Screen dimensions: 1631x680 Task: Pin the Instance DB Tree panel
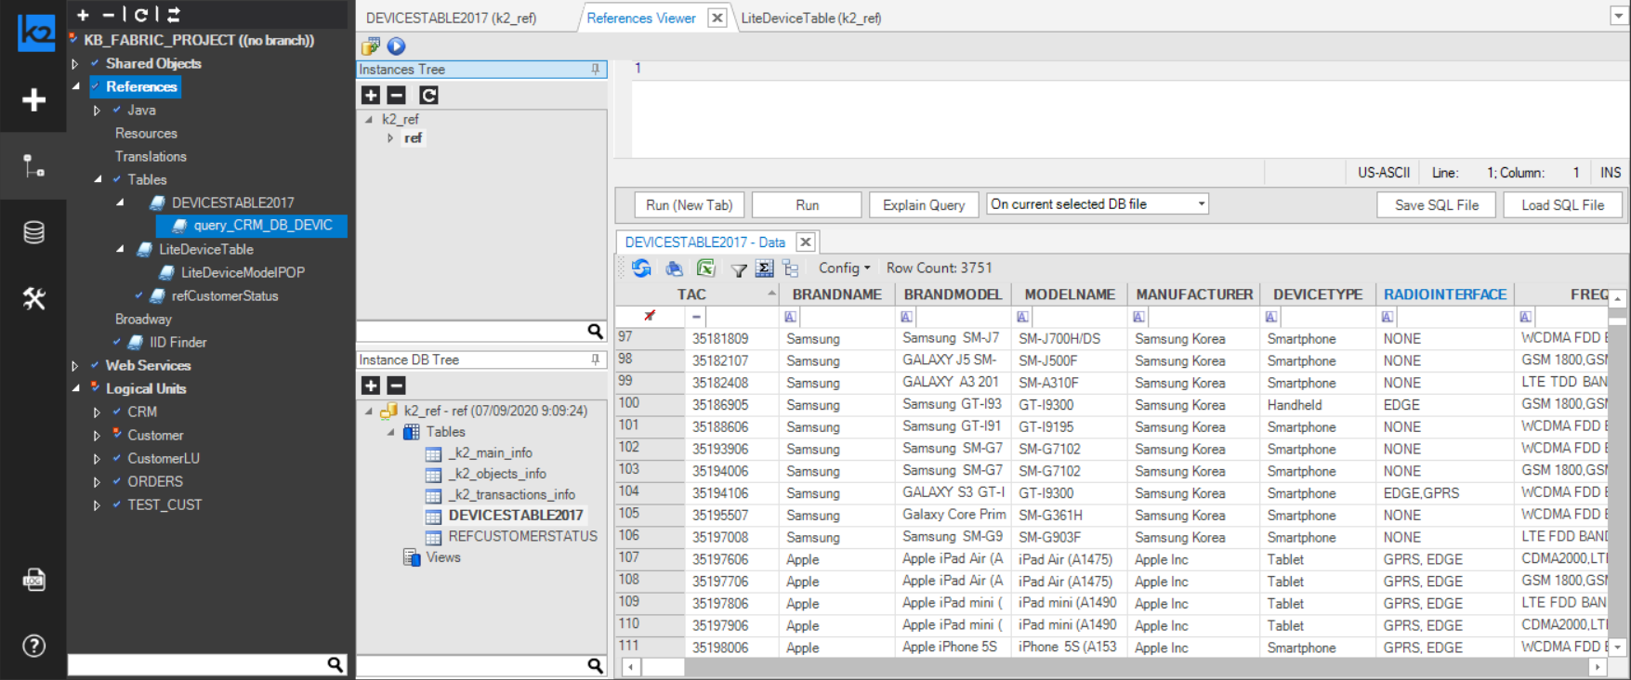[596, 360]
